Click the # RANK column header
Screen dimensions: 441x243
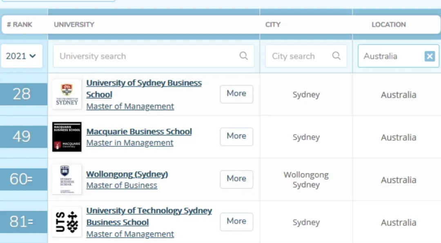point(20,25)
